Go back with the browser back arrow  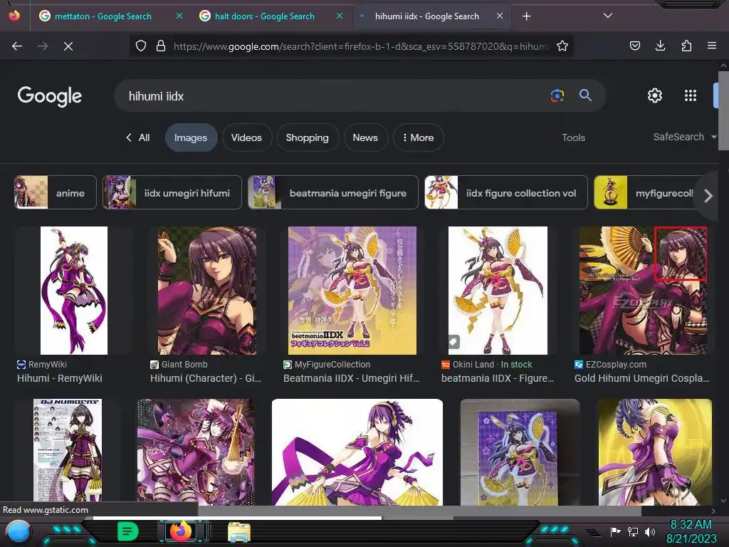pos(17,46)
